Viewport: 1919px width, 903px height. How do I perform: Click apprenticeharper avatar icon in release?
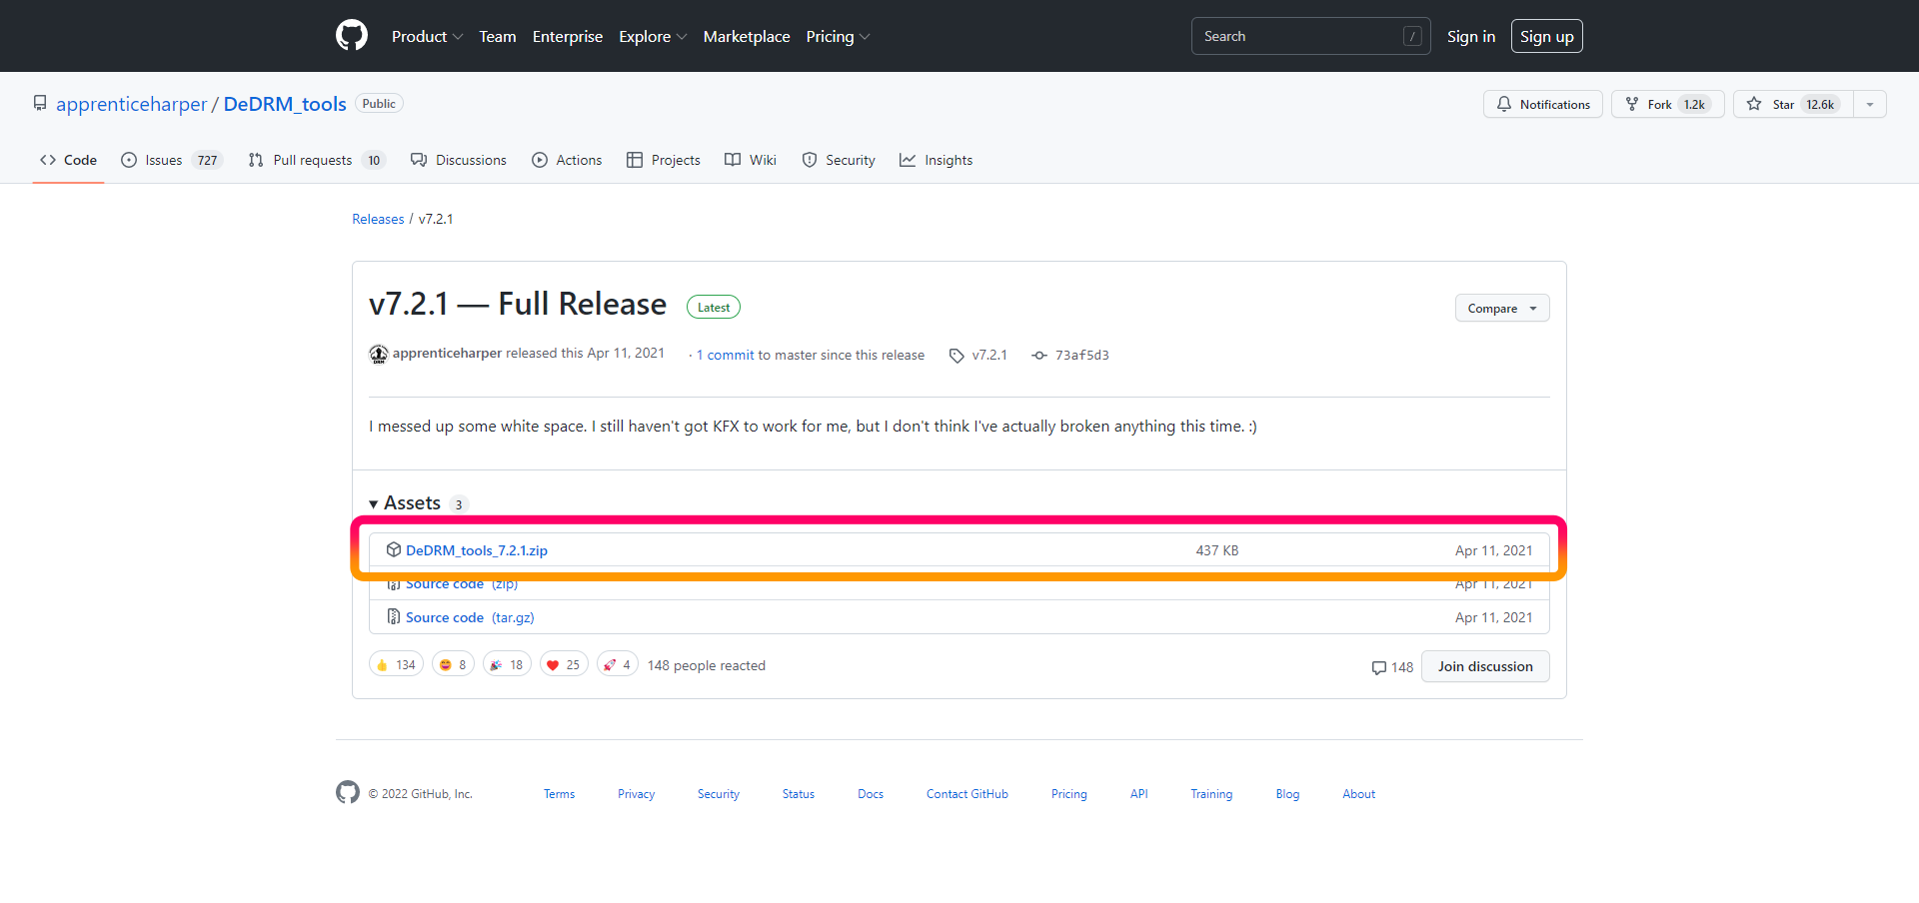[x=379, y=354]
